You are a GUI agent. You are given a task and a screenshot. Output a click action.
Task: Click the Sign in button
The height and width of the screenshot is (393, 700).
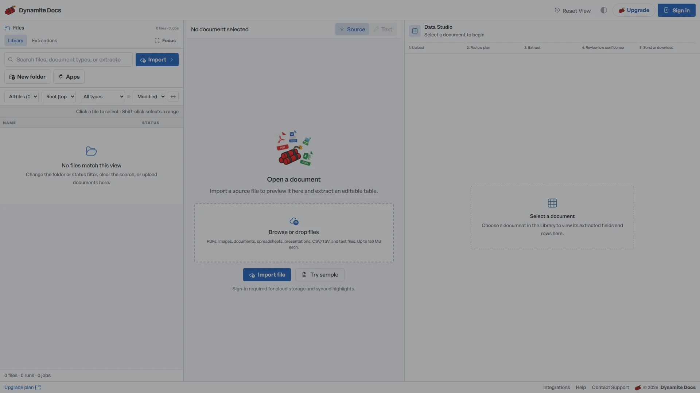676,10
